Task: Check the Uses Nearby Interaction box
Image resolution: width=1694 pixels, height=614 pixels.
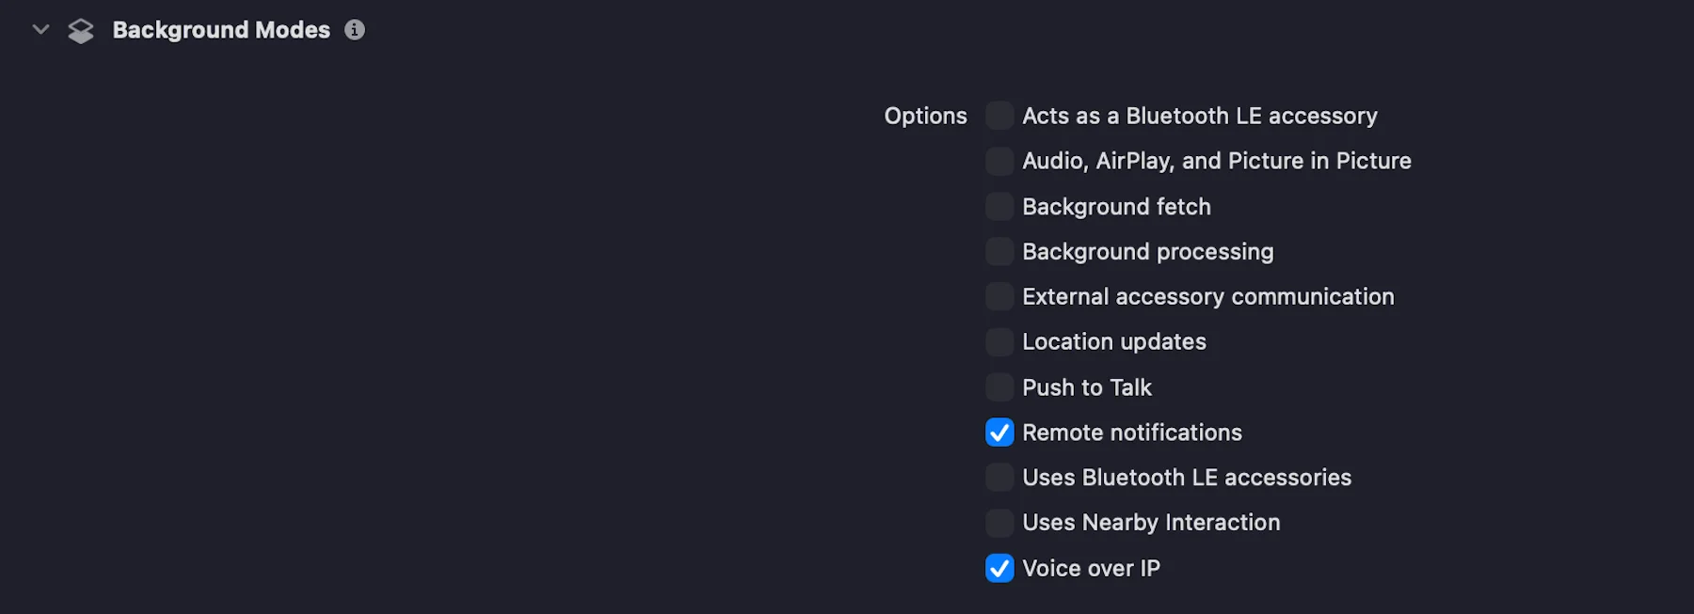Action: point(999,523)
